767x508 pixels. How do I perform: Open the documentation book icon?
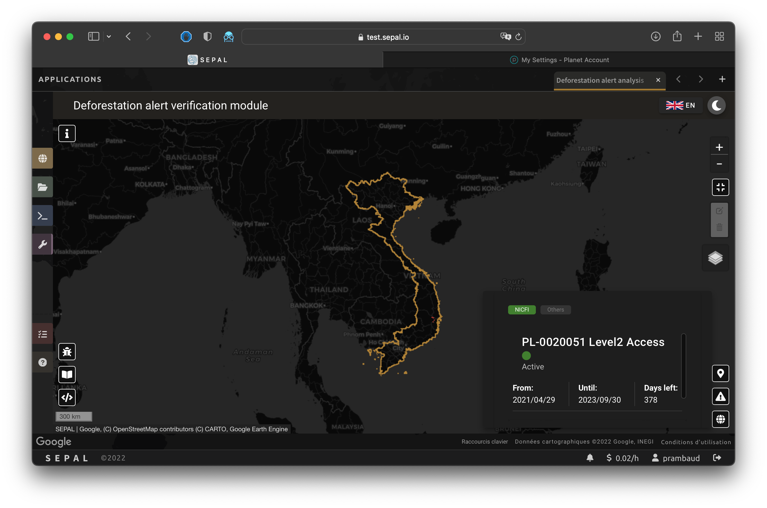click(x=67, y=375)
